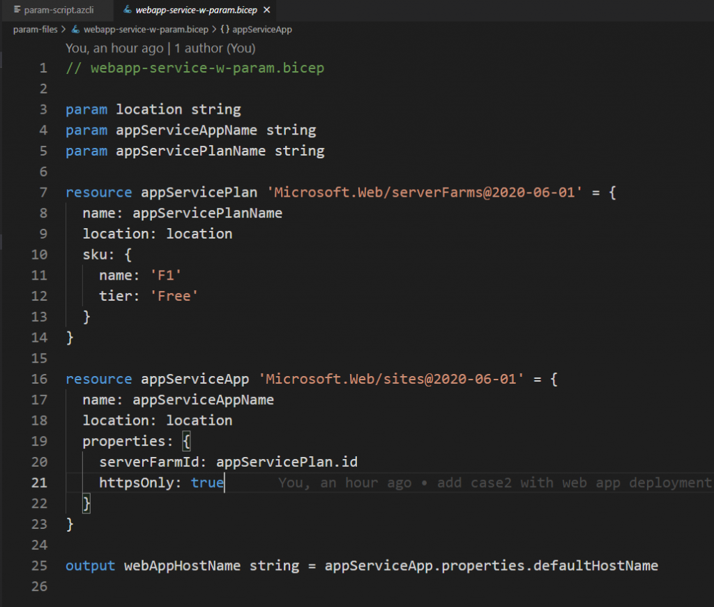Screen dimensions: 714x607
Task: Click the first breadcrumb chevron after param-files
Action: point(64,29)
